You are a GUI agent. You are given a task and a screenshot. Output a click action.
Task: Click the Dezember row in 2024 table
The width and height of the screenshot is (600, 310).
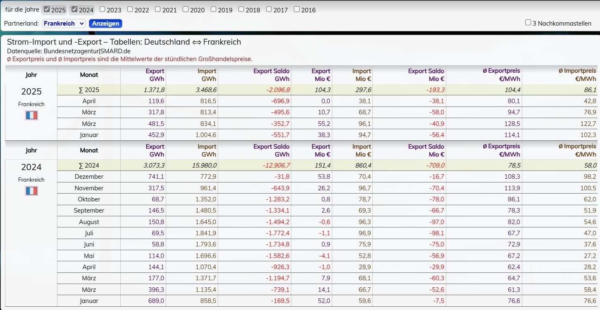tap(89, 177)
